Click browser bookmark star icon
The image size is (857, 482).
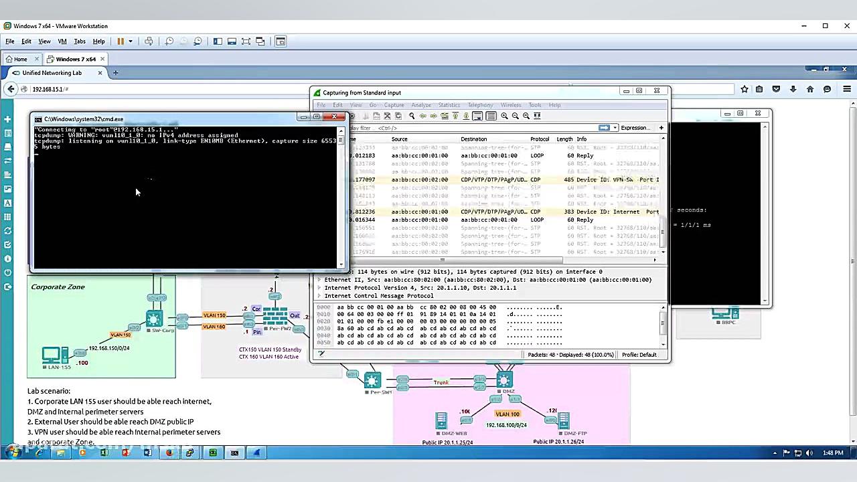point(745,89)
